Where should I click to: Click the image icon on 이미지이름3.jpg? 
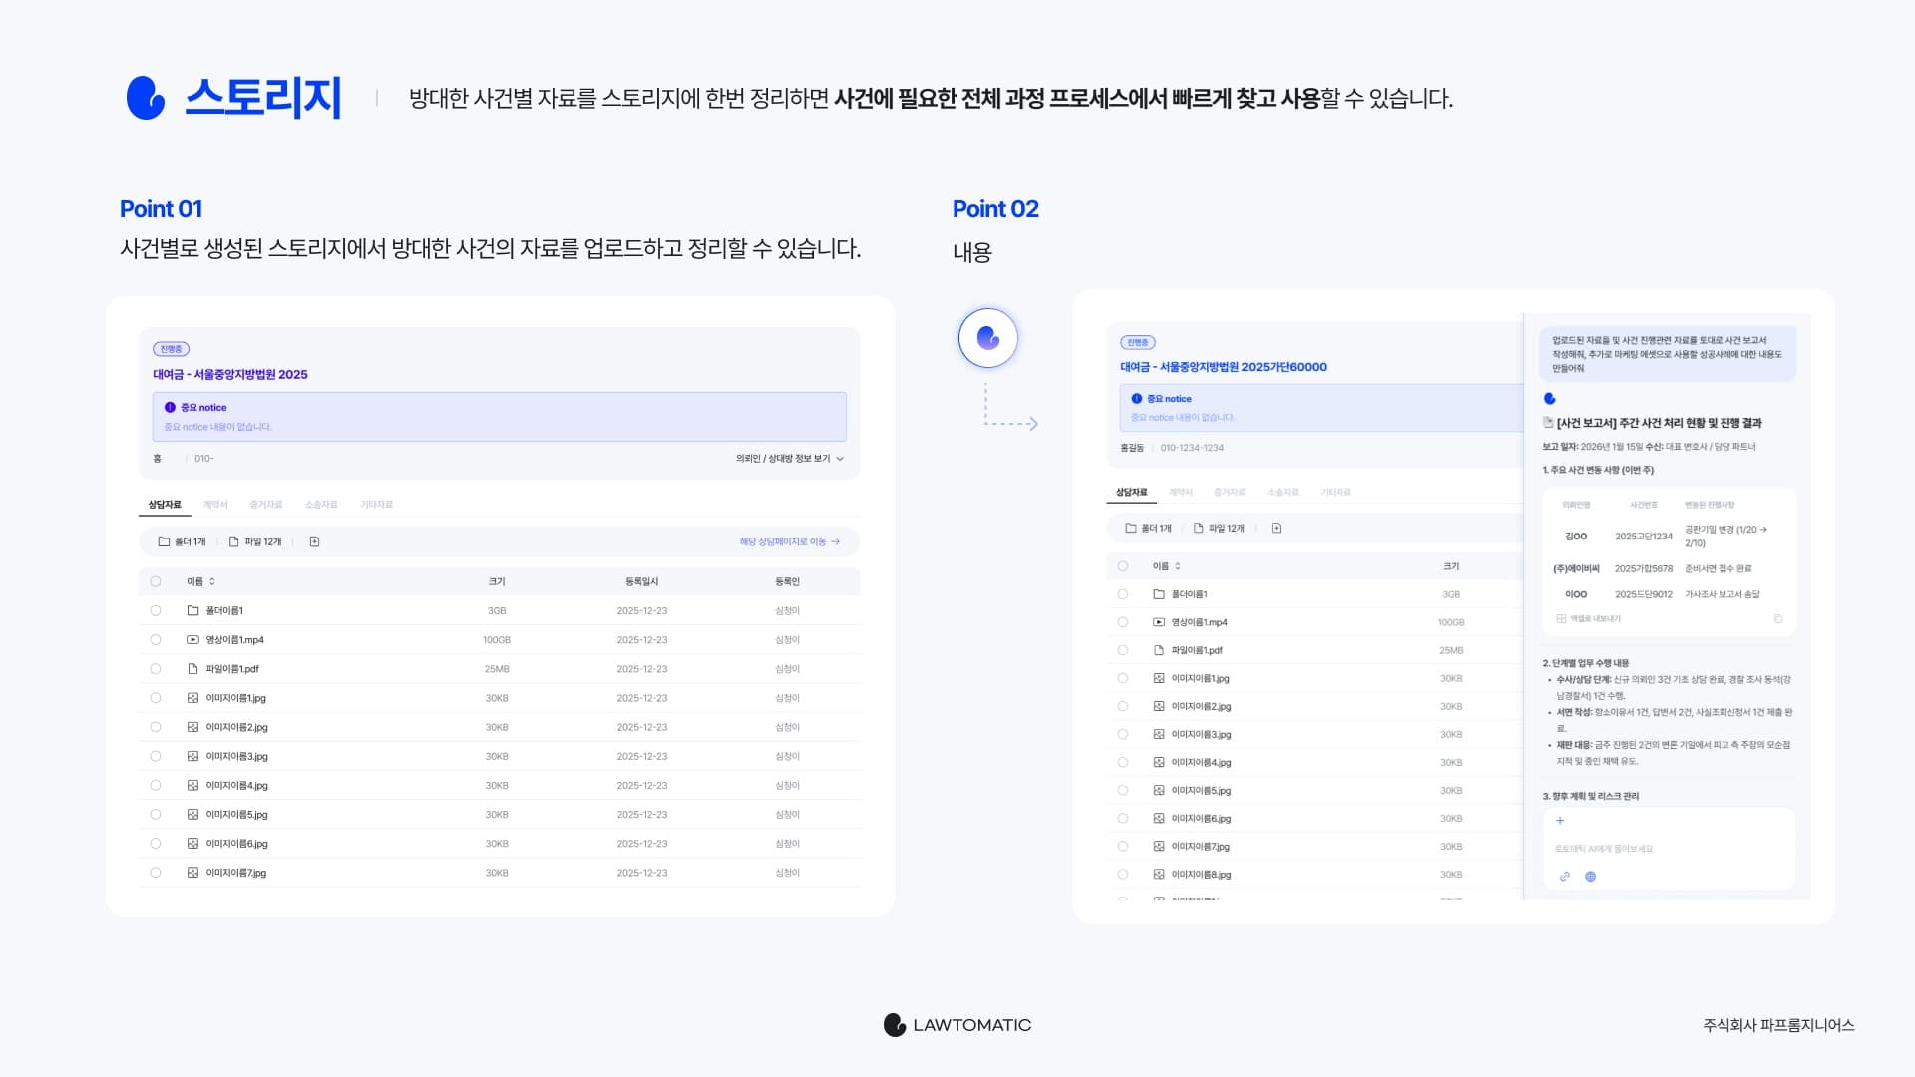191,756
